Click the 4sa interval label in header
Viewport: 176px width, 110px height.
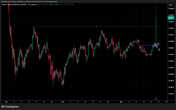coord(29,5)
